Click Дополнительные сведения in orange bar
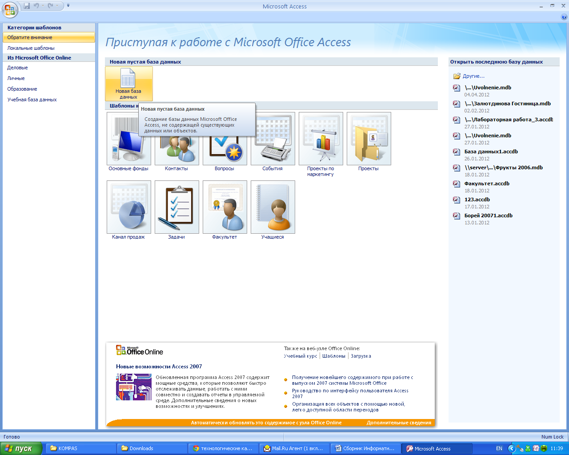 coord(399,423)
